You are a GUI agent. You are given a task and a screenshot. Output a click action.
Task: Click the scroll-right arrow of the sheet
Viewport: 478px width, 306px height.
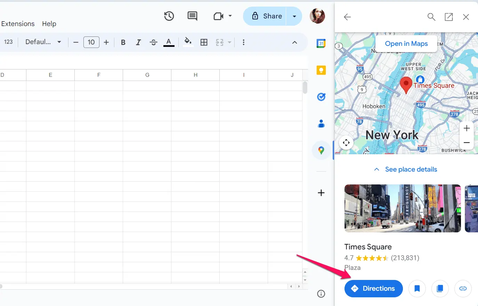(x=299, y=287)
